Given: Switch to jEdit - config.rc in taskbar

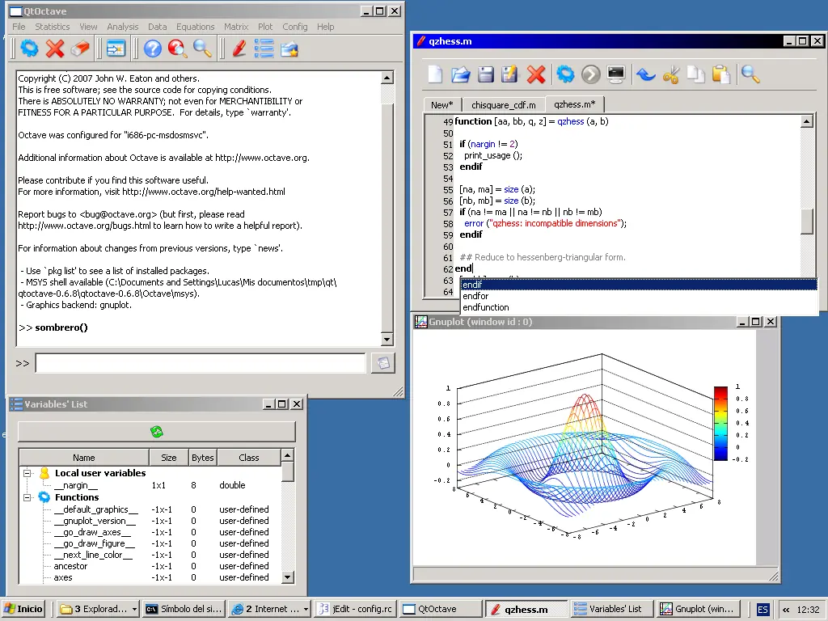Looking at the screenshot, I should tap(356, 609).
